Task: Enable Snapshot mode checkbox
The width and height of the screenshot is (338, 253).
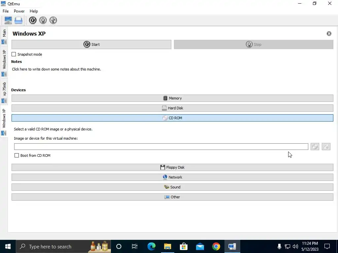Action: tap(14, 54)
